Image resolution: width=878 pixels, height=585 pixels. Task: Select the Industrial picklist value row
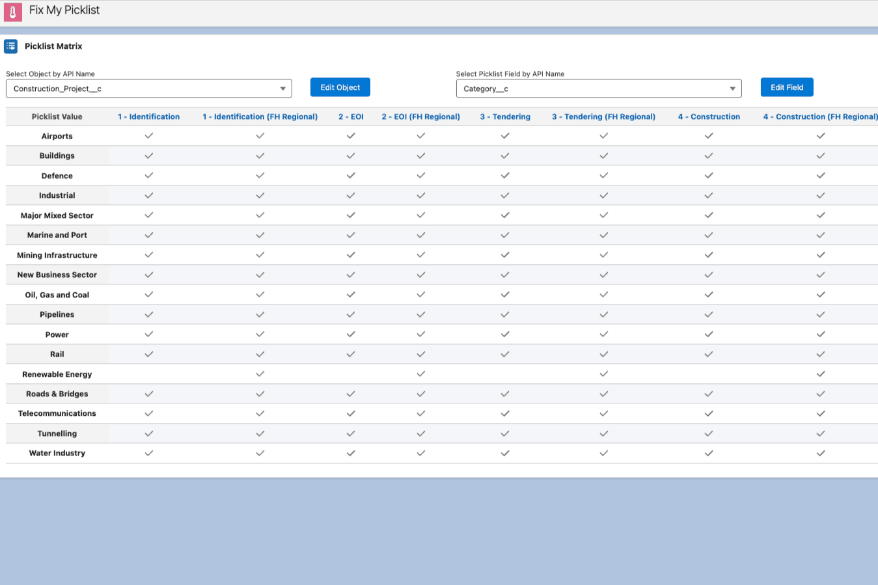(57, 195)
